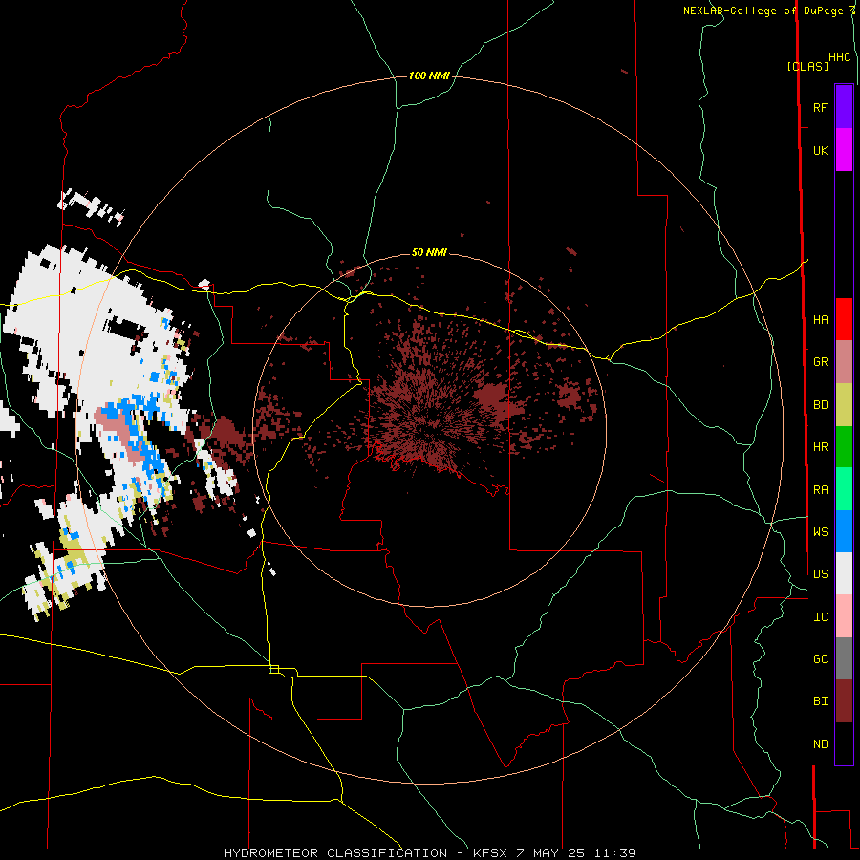Click the "KFSX" radar site identifier
The width and height of the screenshot is (860, 860).
pyautogui.click(x=490, y=853)
